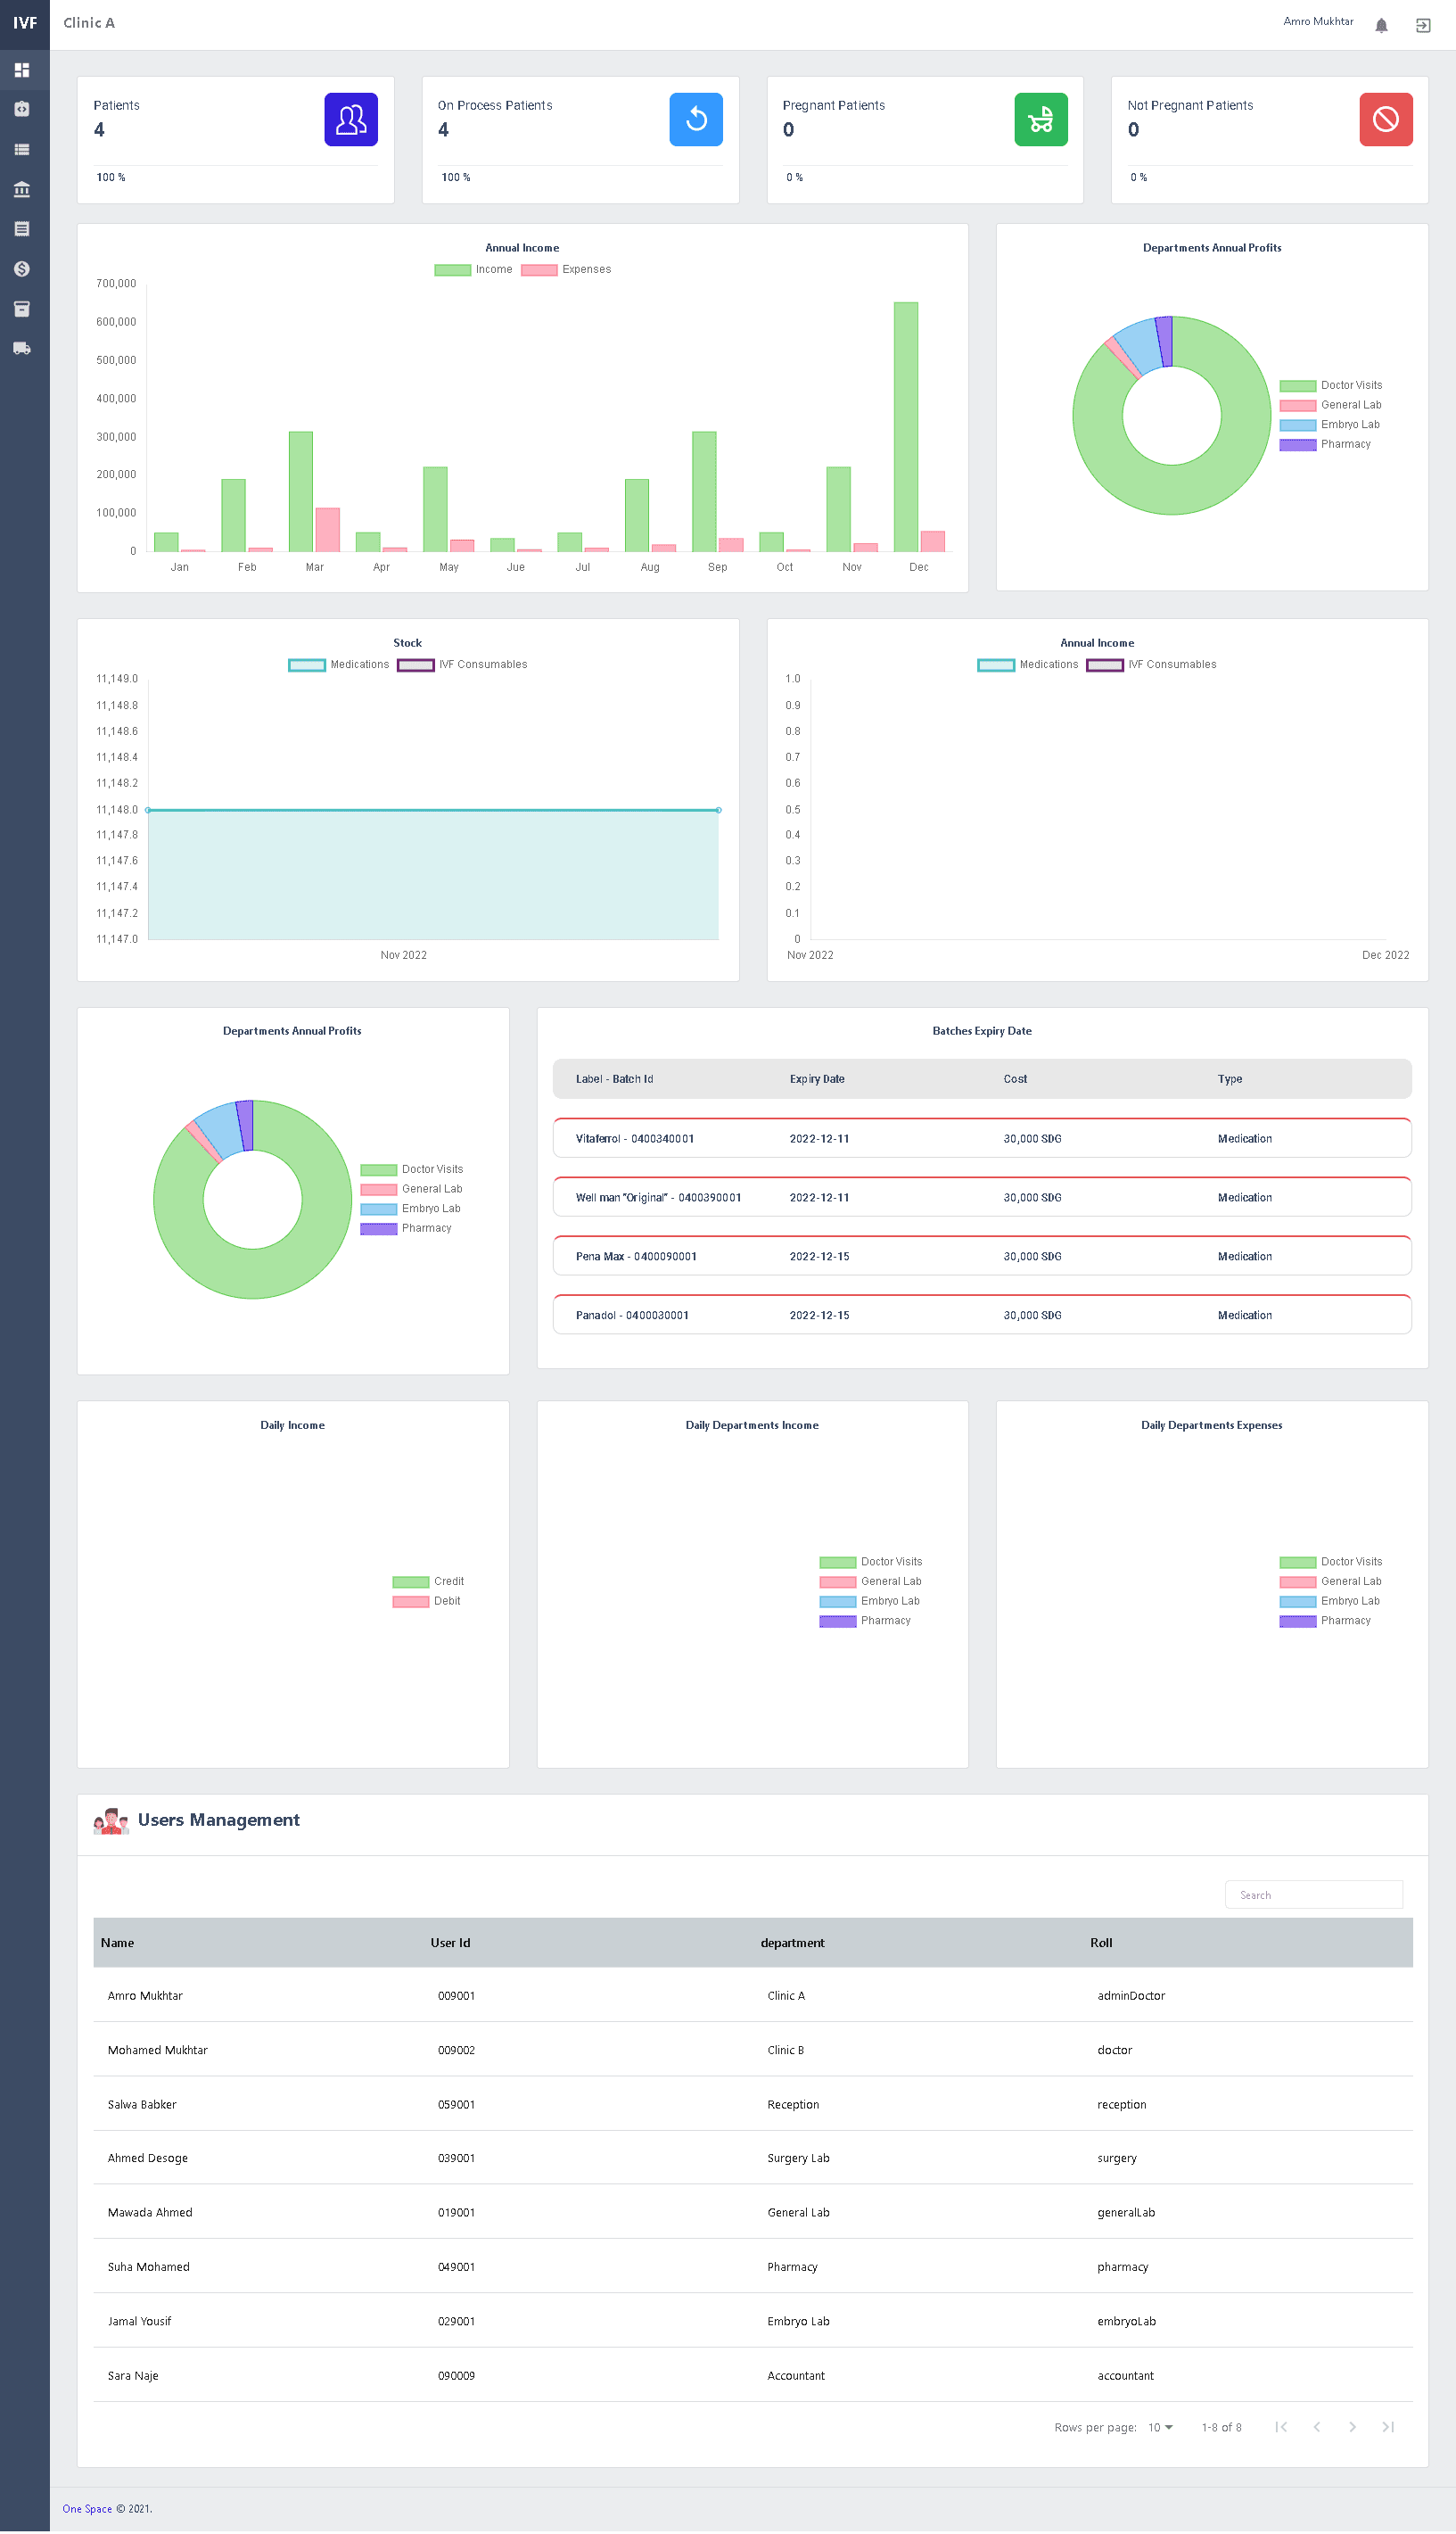The height and width of the screenshot is (2534, 1456).
Task: Open the Rows per page dropdown
Action: [1159, 2427]
